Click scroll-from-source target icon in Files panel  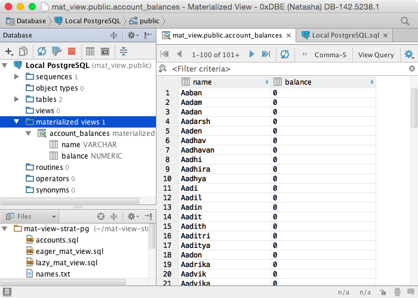101,216
